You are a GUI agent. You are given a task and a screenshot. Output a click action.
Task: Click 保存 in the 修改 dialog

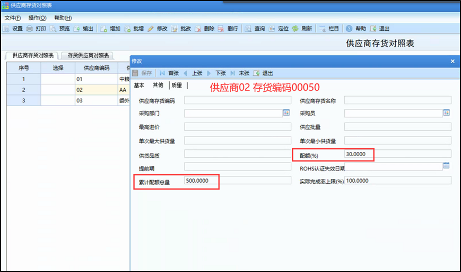[142, 73]
